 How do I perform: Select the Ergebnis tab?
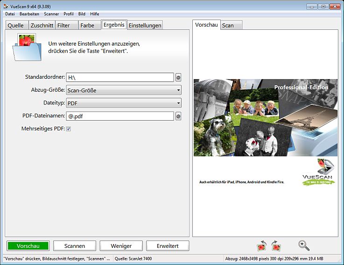pyautogui.click(x=114, y=25)
